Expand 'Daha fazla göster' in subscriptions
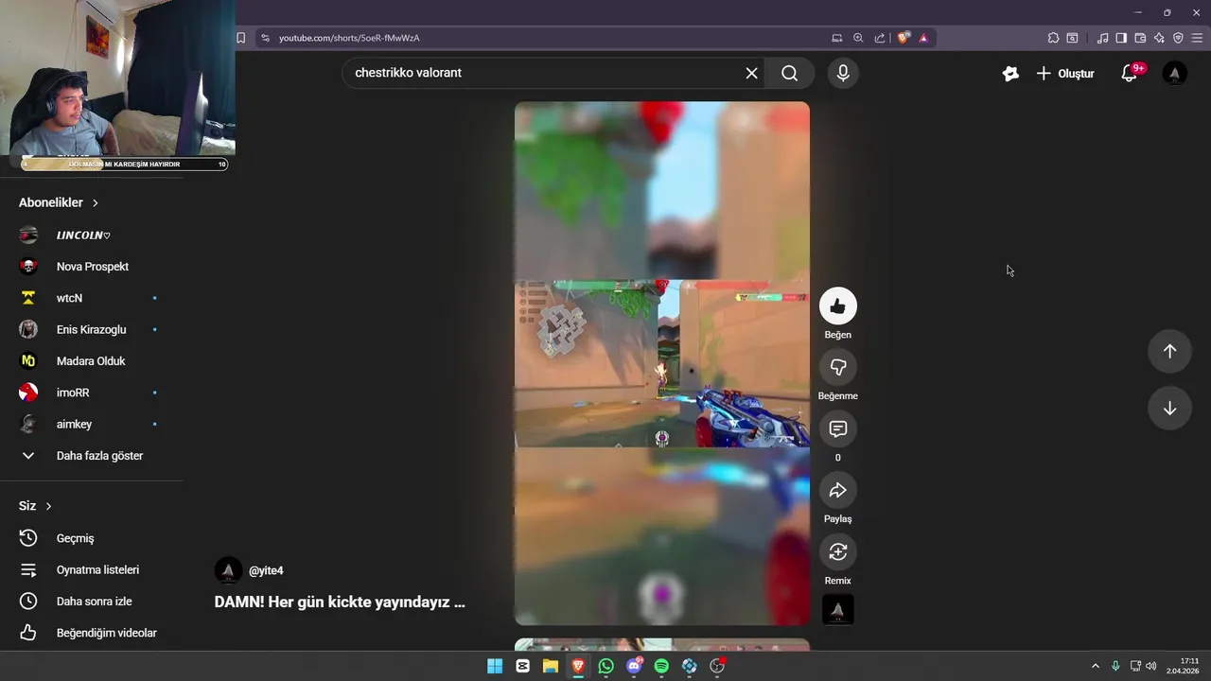The height and width of the screenshot is (681, 1211). [x=91, y=456]
